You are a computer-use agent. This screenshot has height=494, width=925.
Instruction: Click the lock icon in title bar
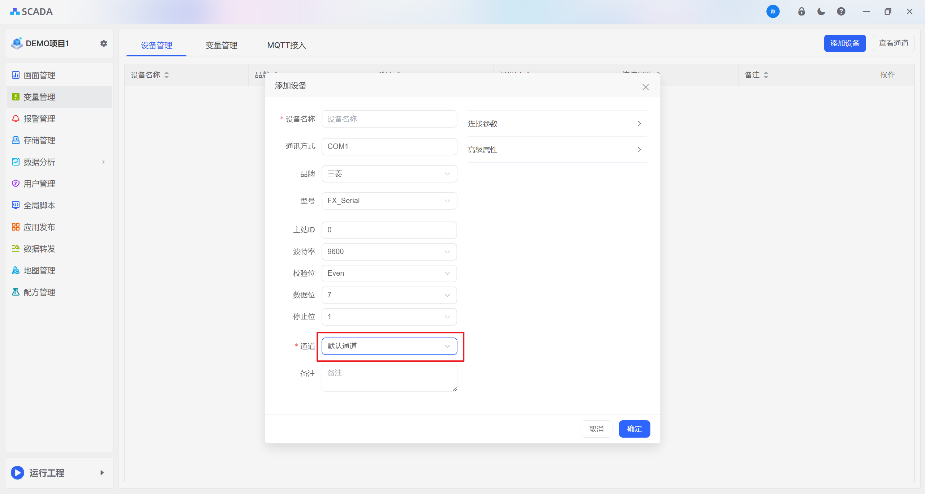pyautogui.click(x=801, y=12)
